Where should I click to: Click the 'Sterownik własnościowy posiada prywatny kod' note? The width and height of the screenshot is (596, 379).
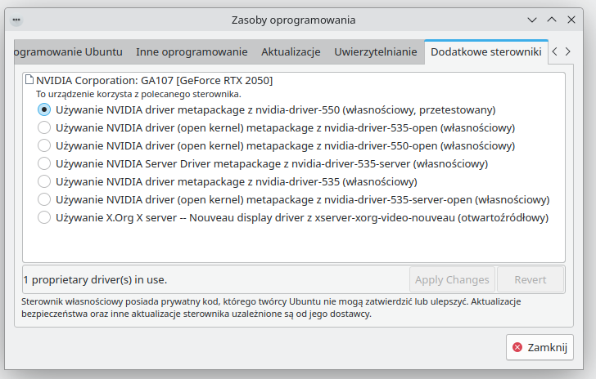coord(271,308)
